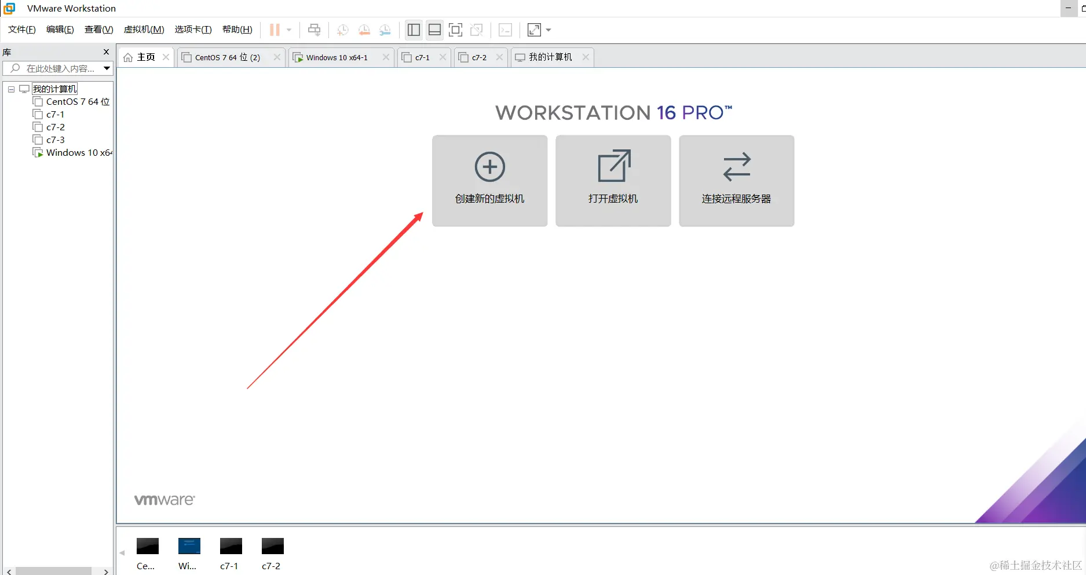Switch to the c7-2 tab
The height and width of the screenshot is (575, 1086).
tap(481, 57)
